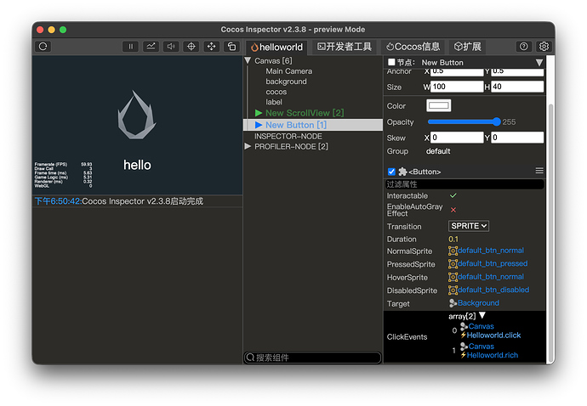Click the Cocos logo in preview

[137, 116]
